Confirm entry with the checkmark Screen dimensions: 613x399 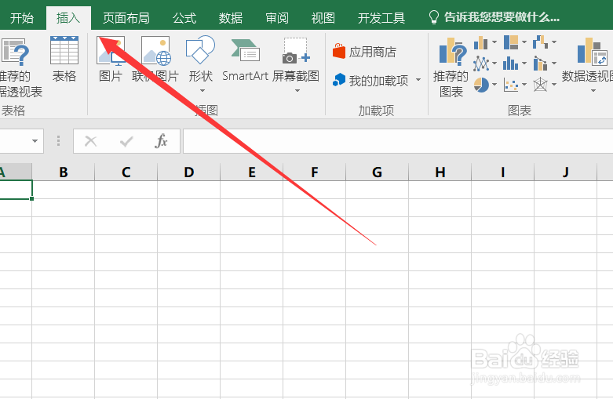click(x=126, y=141)
